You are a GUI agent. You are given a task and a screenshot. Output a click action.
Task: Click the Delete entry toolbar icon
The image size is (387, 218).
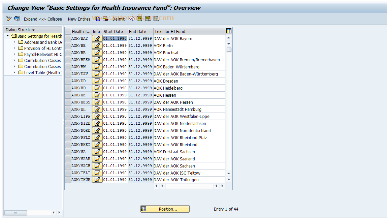pyautogui.click(x=105, y=19)
